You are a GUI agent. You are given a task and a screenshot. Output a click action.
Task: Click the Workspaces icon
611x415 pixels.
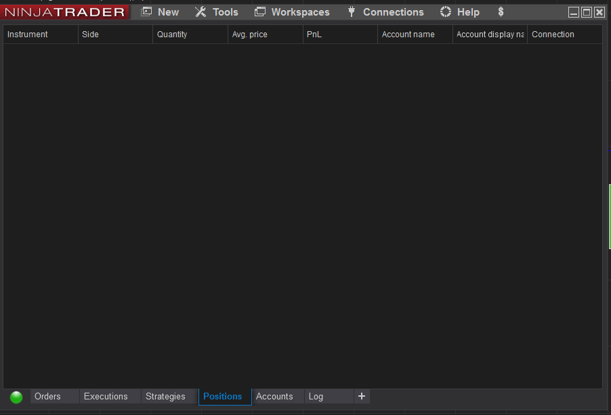pos(260,12)
